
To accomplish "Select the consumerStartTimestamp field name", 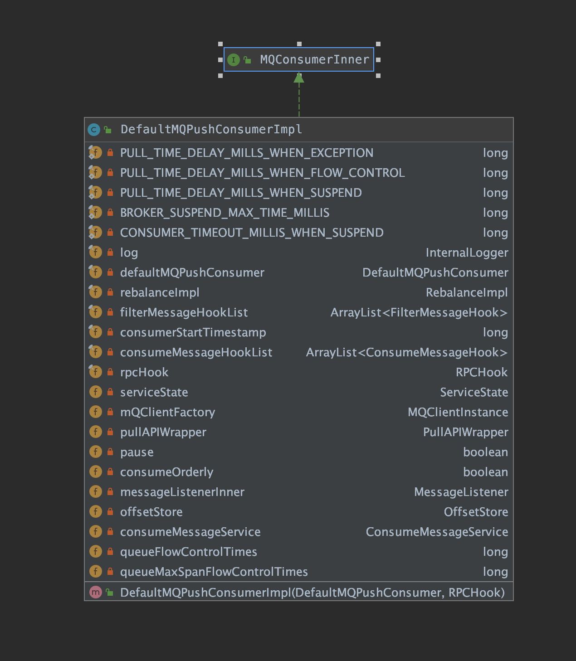I will pyautogui.click(x=193, y=332).
